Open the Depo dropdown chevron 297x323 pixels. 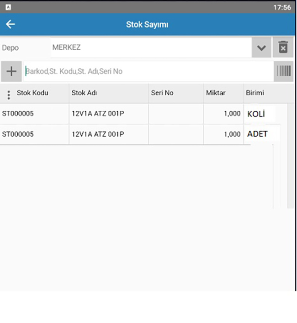click(261, 48)
